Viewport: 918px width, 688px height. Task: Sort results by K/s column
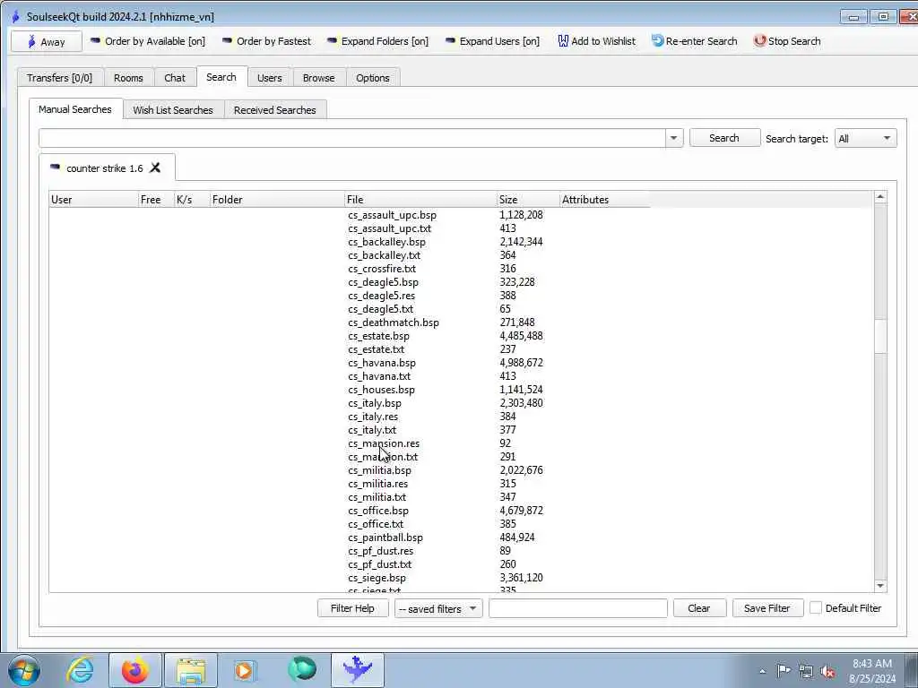192,200
